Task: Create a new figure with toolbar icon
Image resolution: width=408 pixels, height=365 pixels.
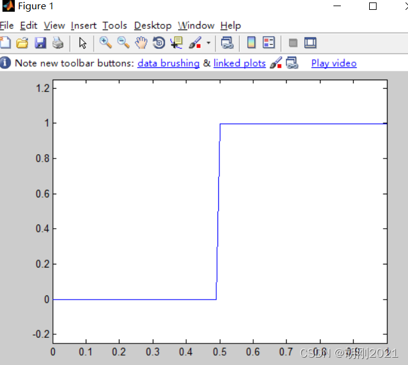Action: pyautogui.click(x=5, y=43)
